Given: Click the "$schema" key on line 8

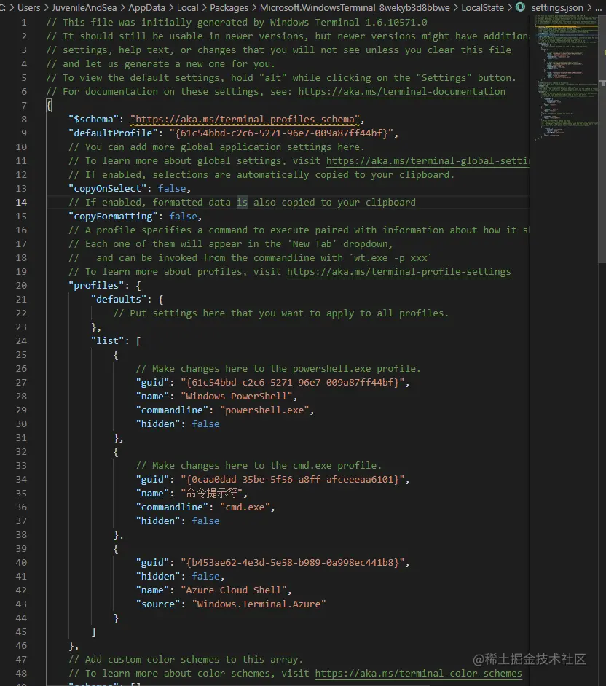Looking at the screenshot, I should tap(93, 119).
